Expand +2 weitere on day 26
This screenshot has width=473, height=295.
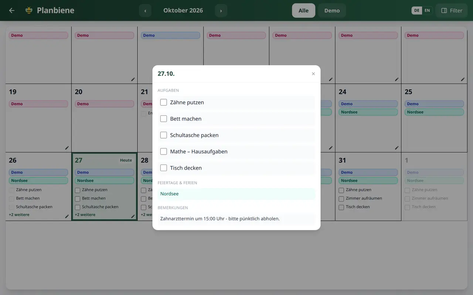pyautogui.click(x=19, y=215)
